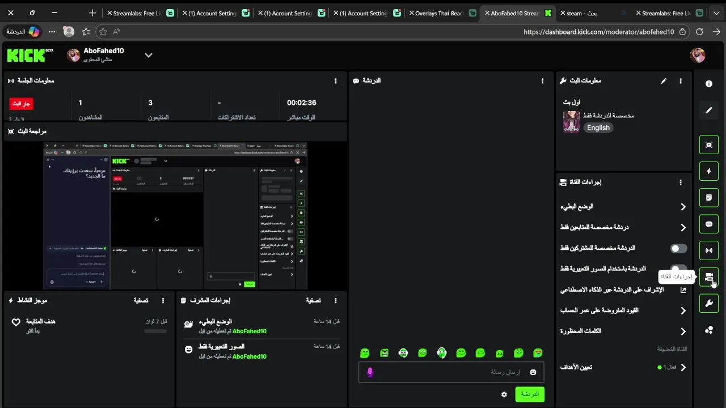
Task: Insert the red heart-eyes green emote
Action: tap(537, 353)
